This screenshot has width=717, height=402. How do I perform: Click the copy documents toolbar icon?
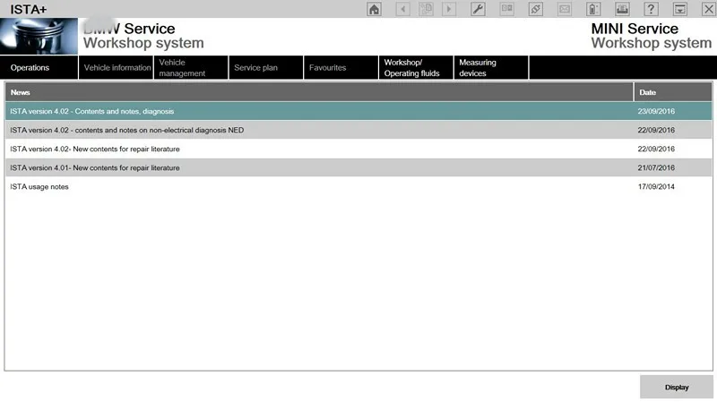[426, 9]
